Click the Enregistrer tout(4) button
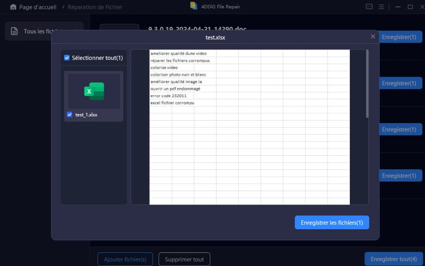The width and height of the screenshot is (425, 266). pos(394,259)
